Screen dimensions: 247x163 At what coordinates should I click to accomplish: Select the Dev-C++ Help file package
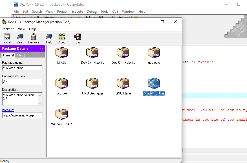coord(123,53)
